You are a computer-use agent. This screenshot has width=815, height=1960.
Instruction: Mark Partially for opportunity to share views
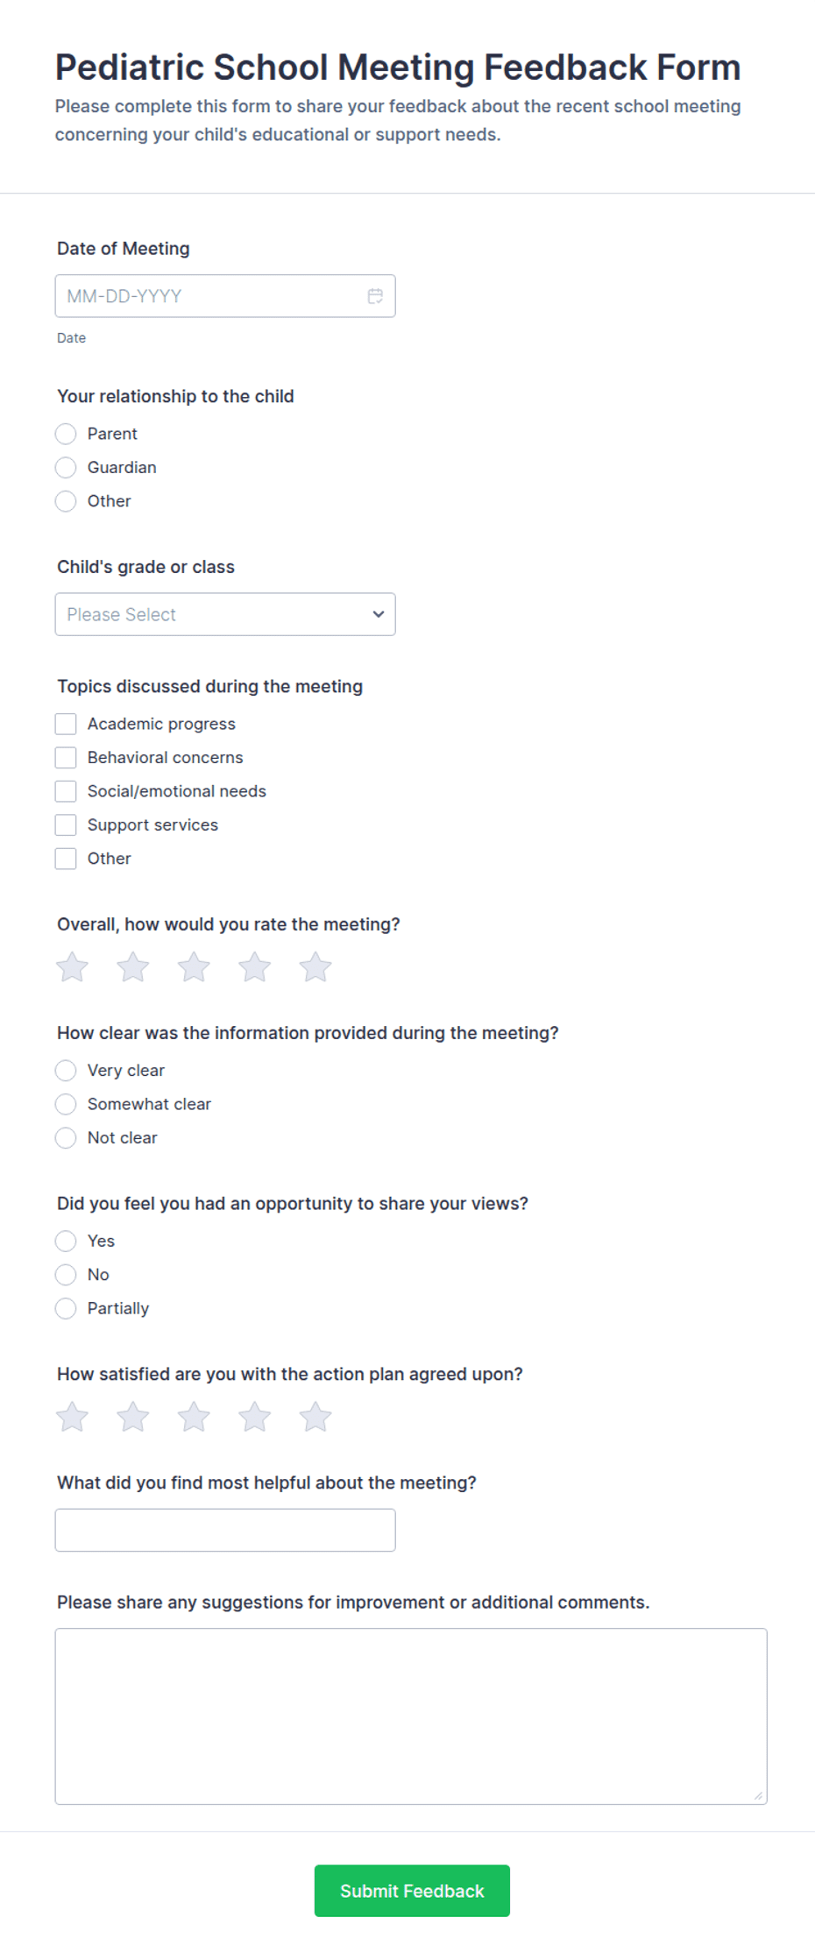coord(66,1308)
